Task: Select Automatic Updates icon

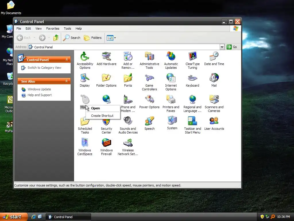Action: 171,60
